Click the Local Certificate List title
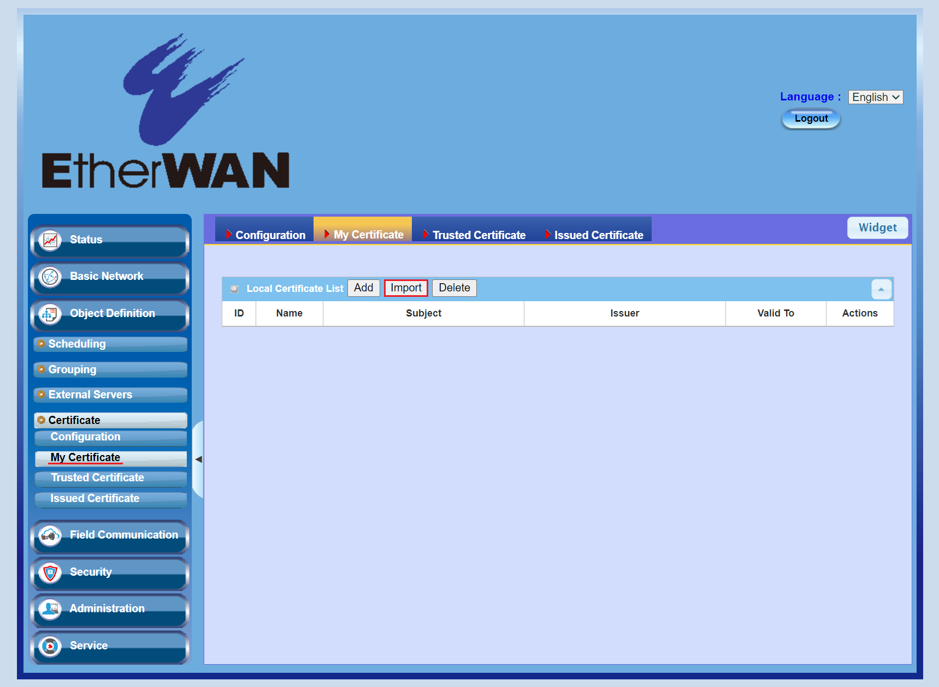The image size is (939, 687). tap(295, 289)
